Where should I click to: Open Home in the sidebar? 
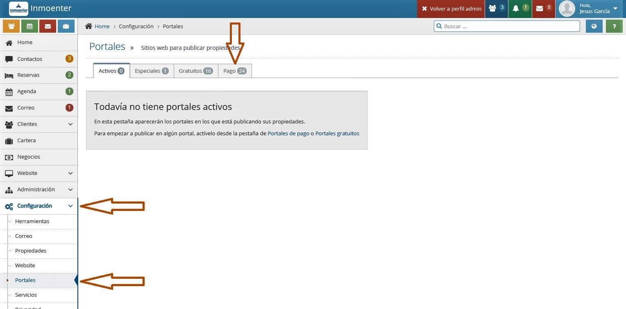click(x=39, y=43)
